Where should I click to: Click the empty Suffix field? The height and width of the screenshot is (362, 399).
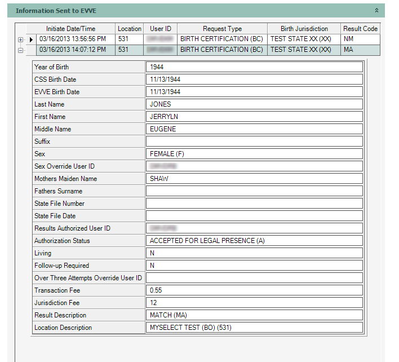point(254,142)
